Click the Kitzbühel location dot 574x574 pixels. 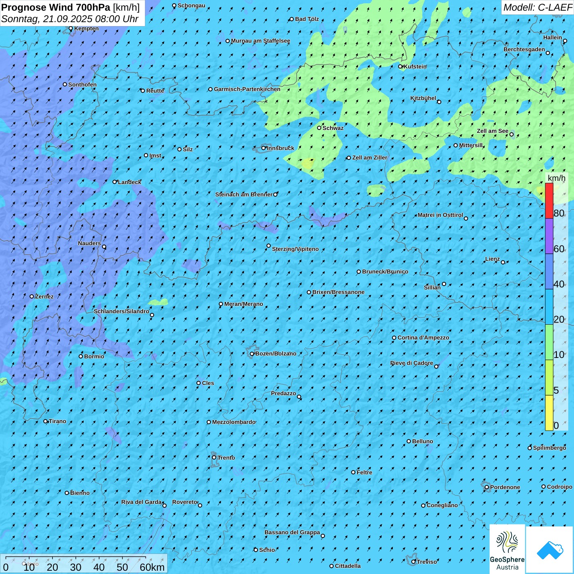click(x=439, y=102)
